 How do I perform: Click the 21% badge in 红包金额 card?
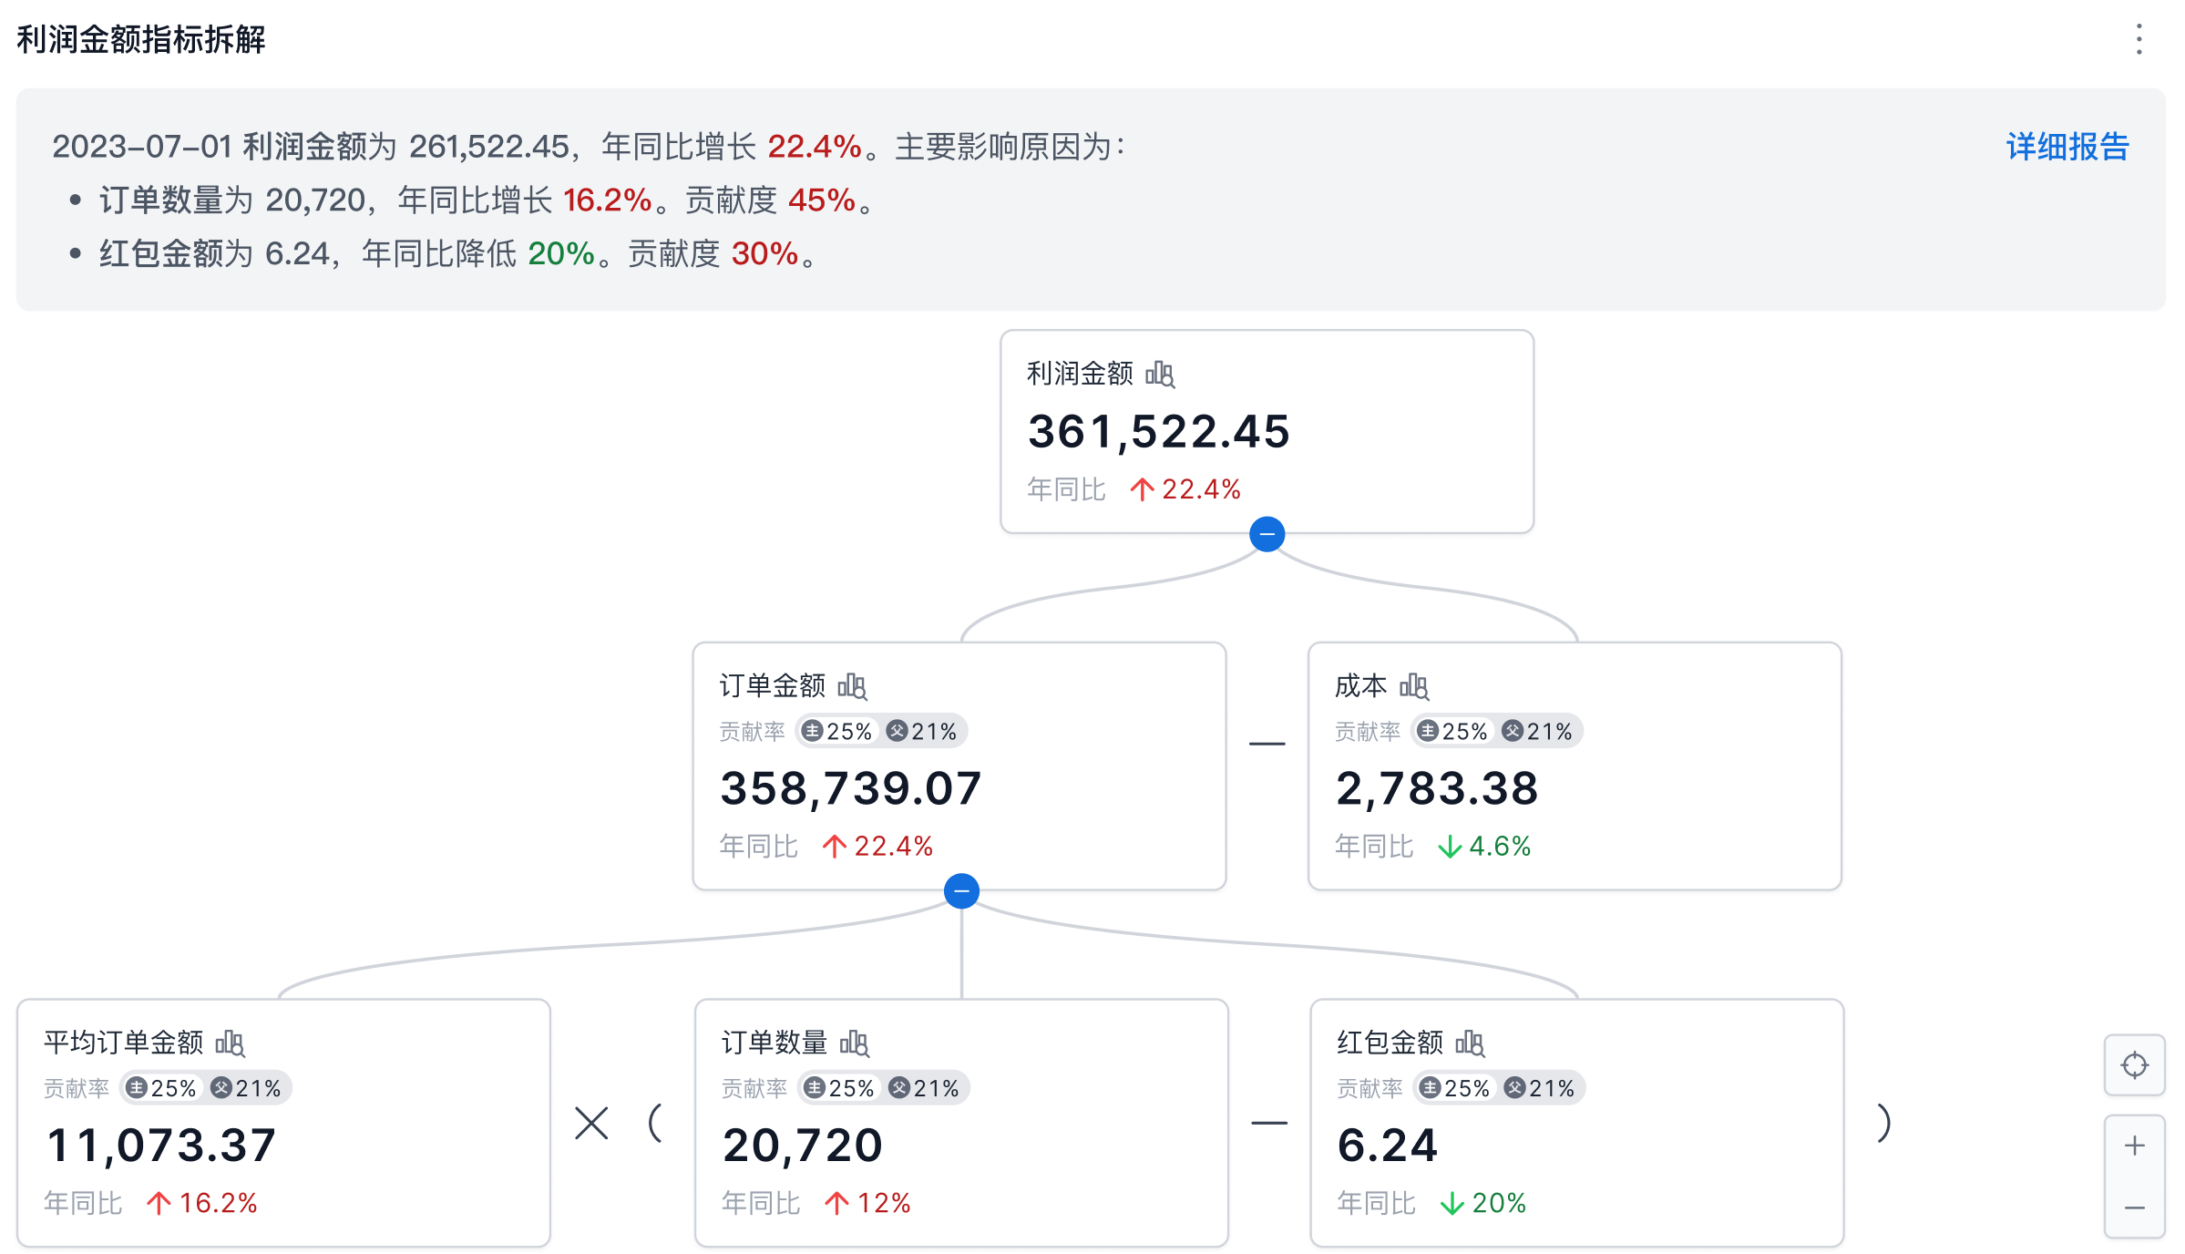[1540, 1088]
